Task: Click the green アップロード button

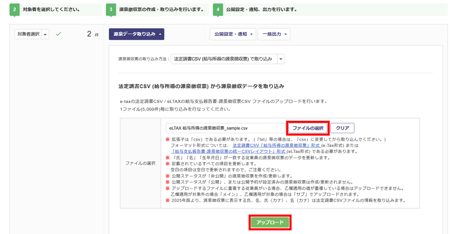Action: pos(270,223)
